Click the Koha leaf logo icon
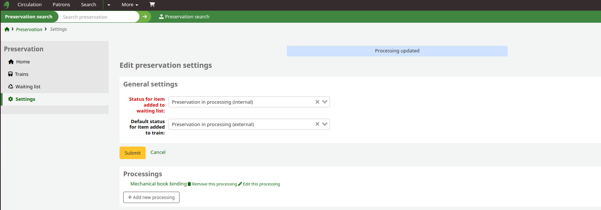The height and width of the screenshot is (210, 601). [x=6, y=5]
